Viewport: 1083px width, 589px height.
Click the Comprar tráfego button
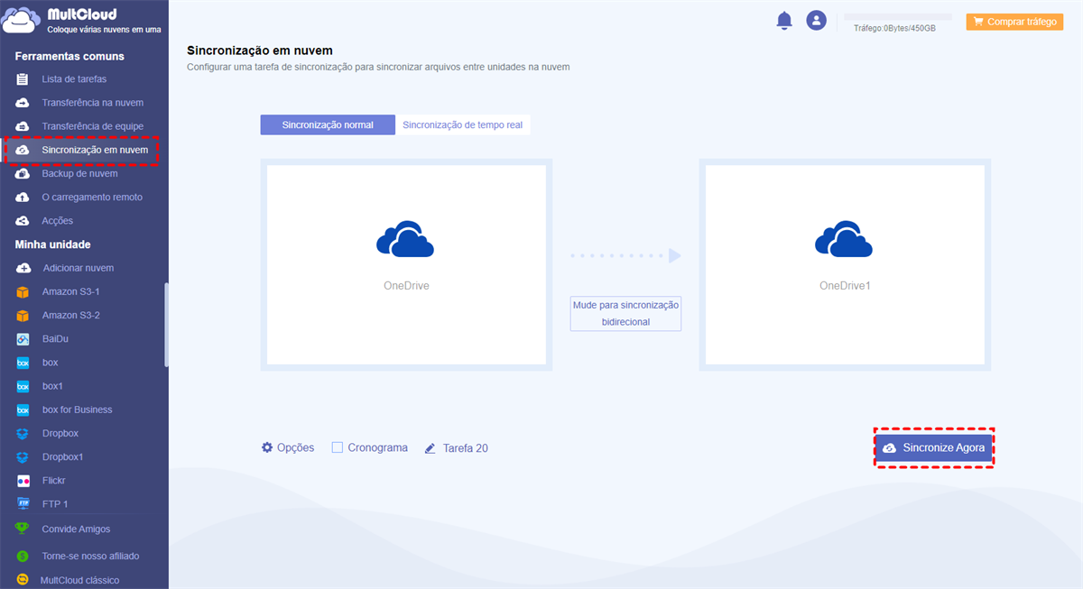click(x=1014, y=22)
